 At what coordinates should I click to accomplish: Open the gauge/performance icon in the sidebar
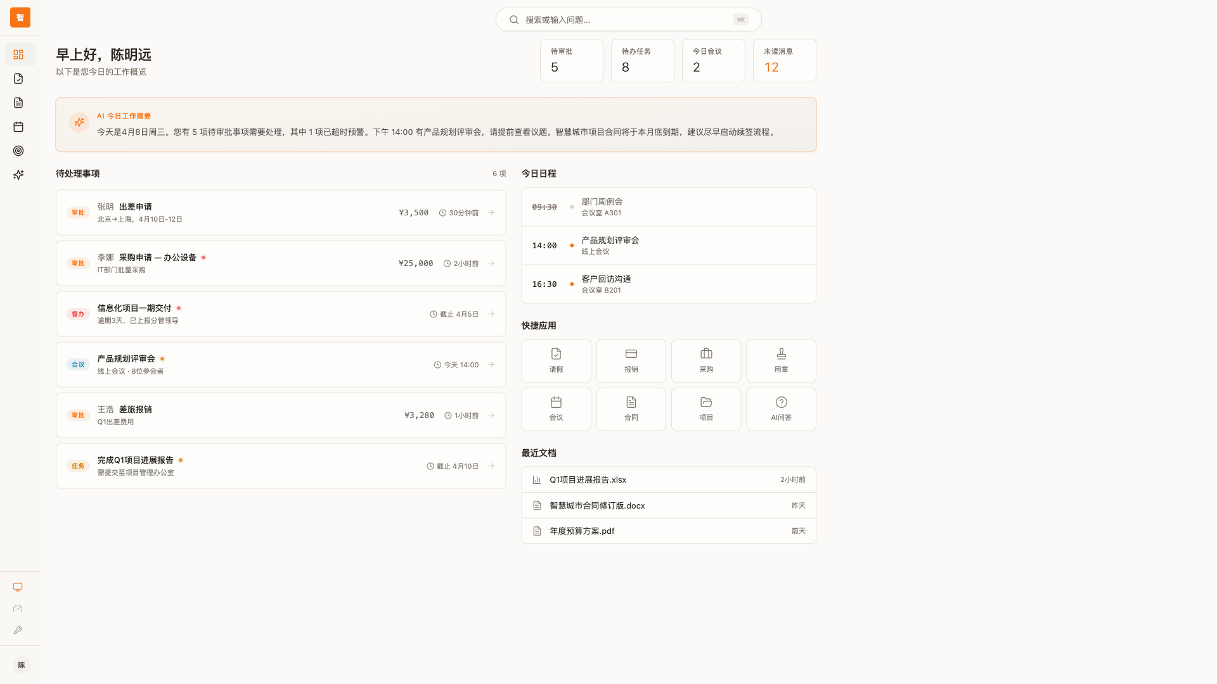pos(18,609)
